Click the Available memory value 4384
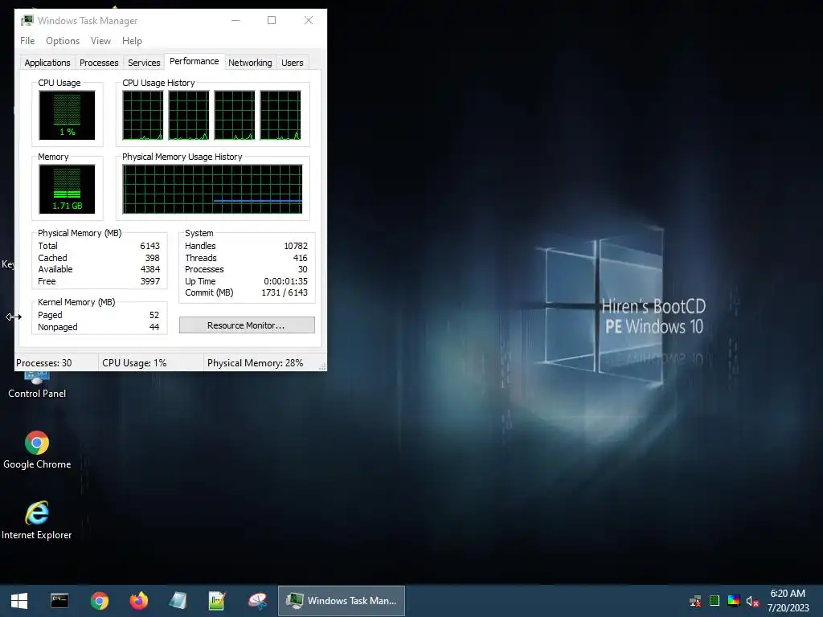Viewport: 823px width, 617px height. point(149,269)
